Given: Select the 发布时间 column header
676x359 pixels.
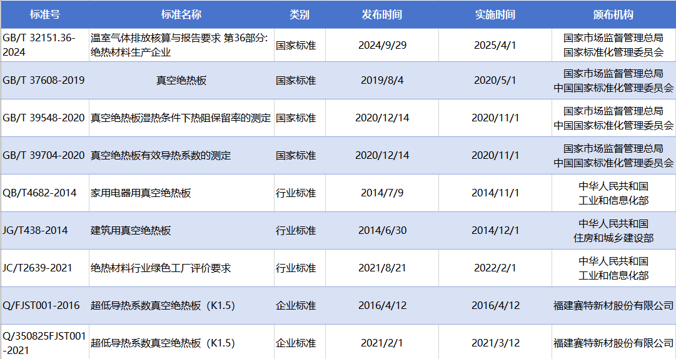Looking at the screenshot, I should (x=382, y=14).
